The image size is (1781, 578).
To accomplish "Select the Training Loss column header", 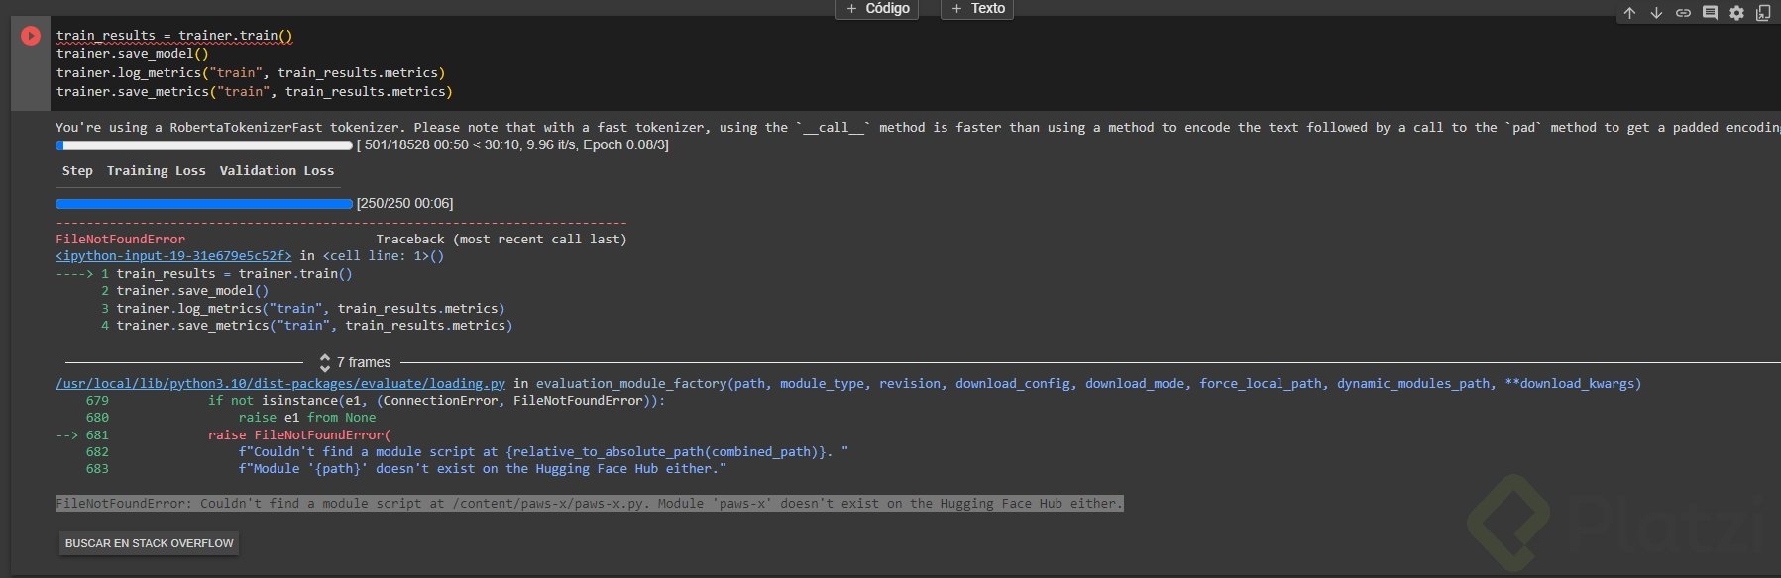I will pyautogui.click(x=157, y=171).
